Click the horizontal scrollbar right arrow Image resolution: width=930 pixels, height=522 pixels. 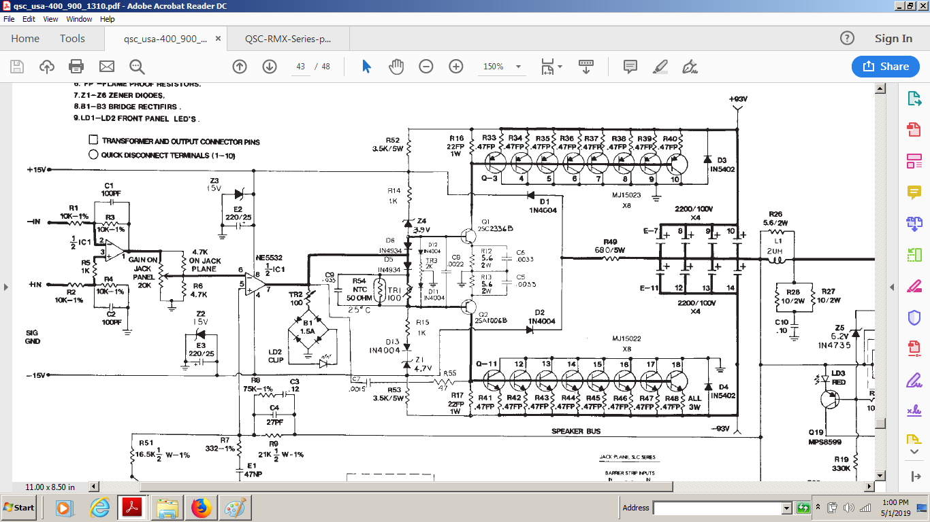(869, 487)
